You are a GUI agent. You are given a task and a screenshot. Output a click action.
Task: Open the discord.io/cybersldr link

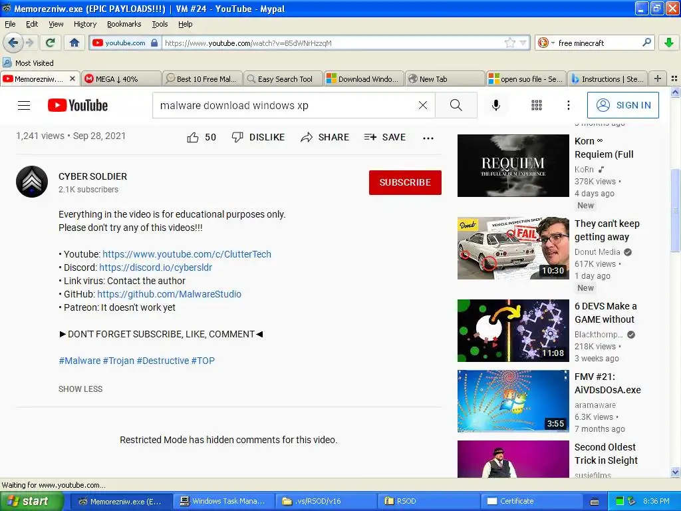(x=156, y=267)
